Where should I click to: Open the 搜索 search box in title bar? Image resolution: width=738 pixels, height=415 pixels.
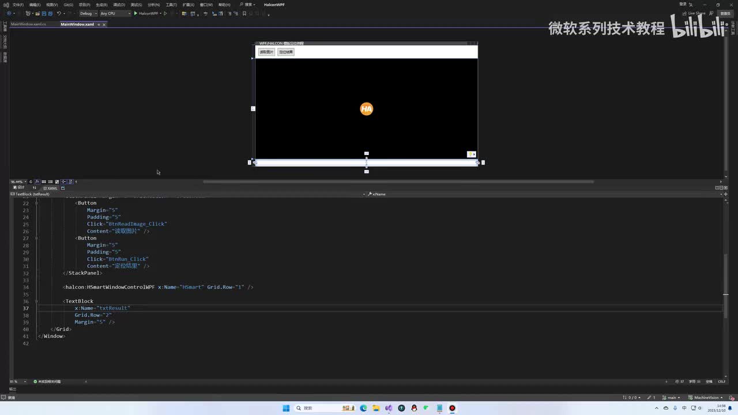(248, 5)
